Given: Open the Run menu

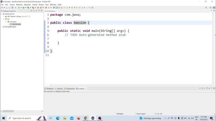Looking at the screenshot, I should pos(47,5).
